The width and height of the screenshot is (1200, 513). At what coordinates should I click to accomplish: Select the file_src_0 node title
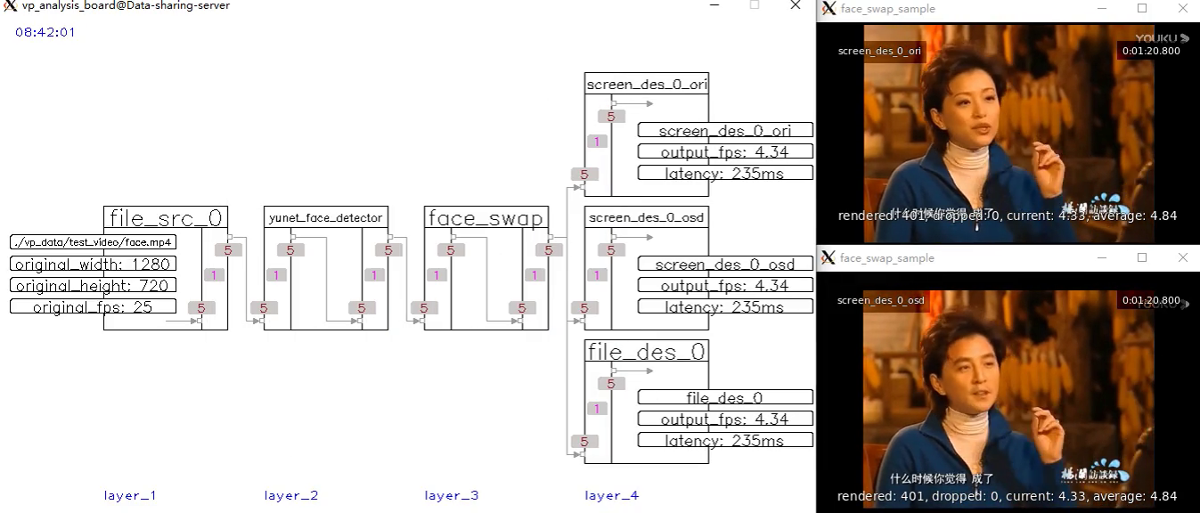tap(166, 218)
